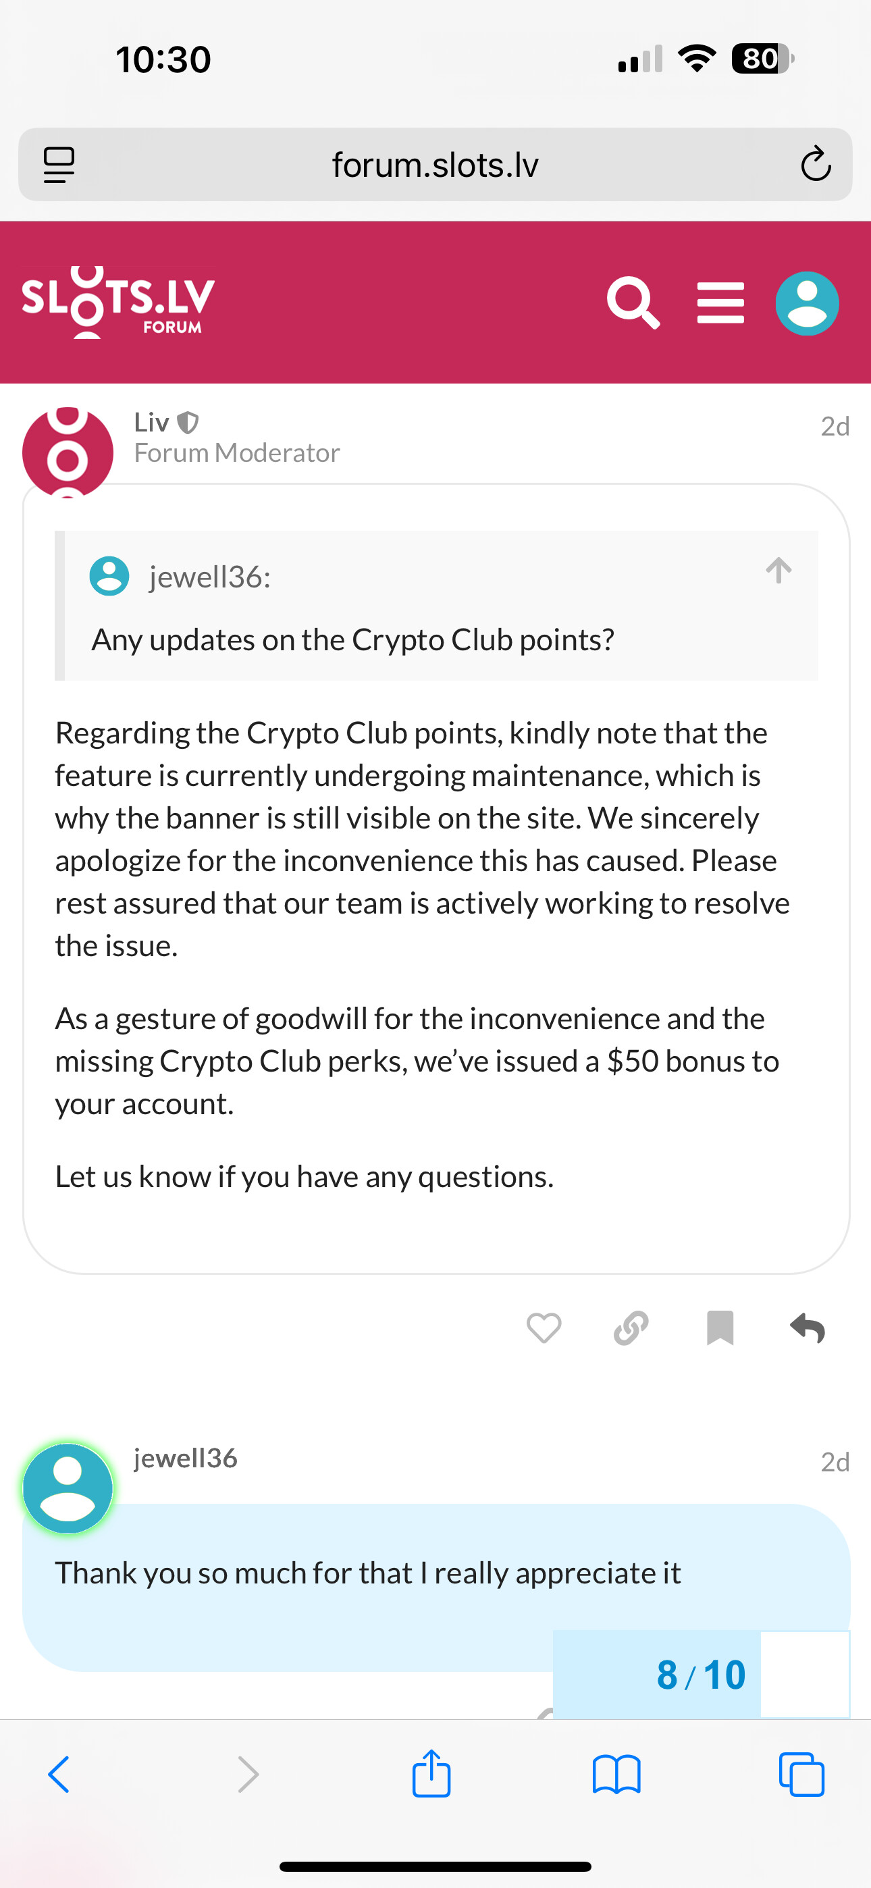
Task: Reply to Liv's post arrow icon
Action: coord(808,1328)
